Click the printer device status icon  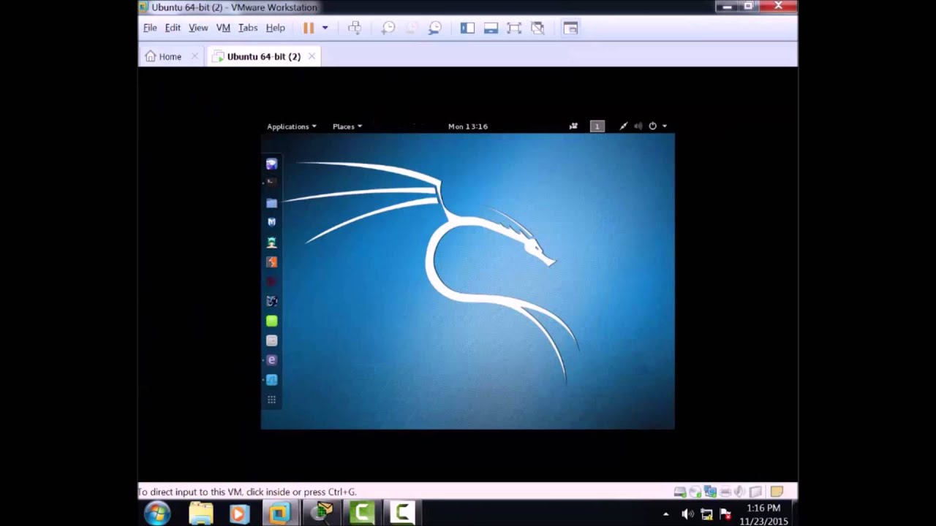click(725, 492)
